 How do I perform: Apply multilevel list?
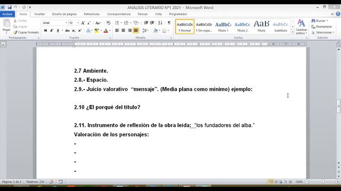tap(136, 23)
